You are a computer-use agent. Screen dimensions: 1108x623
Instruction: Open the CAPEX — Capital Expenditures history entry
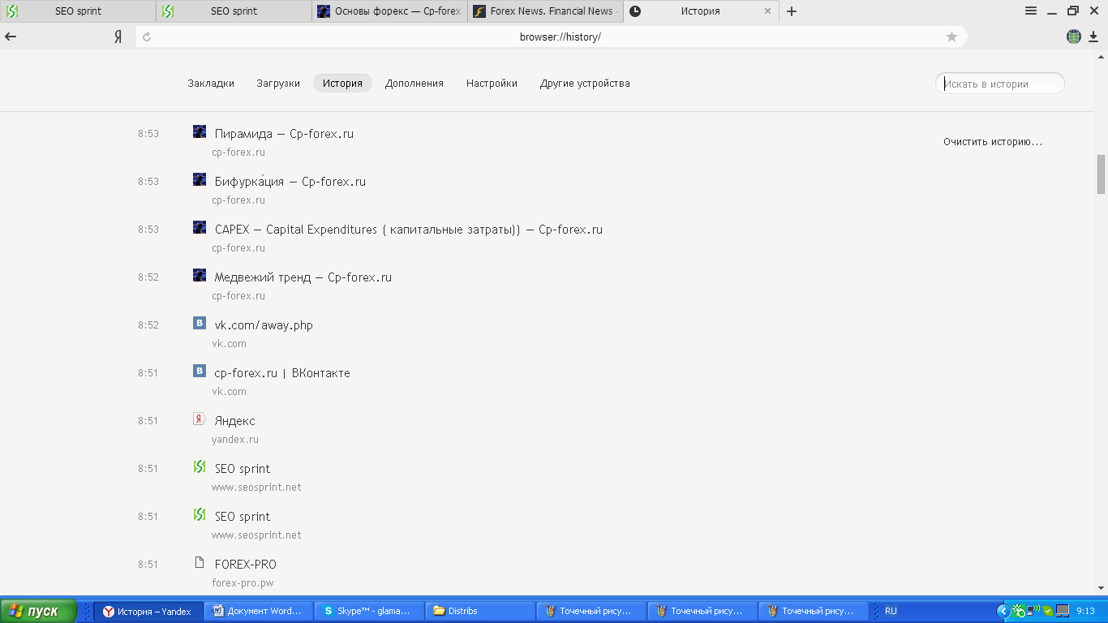(409, 230)
